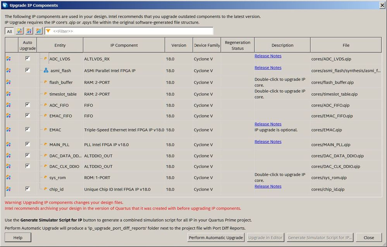
Task: Click the first filter icon right of All
Action: pyautogui.click(x=19, y=31)
